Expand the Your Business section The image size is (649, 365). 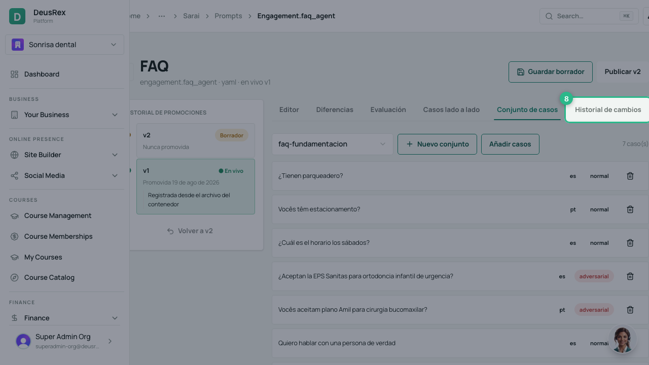(64, 115)
